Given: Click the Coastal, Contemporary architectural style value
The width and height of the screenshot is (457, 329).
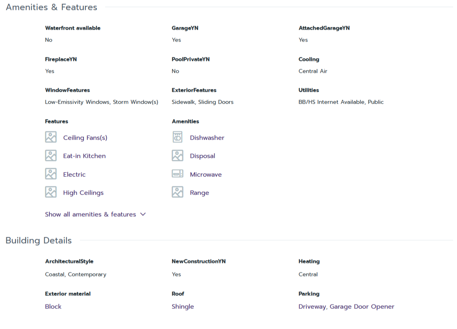Looking at the screenshot, I should (x=76, y=274).
